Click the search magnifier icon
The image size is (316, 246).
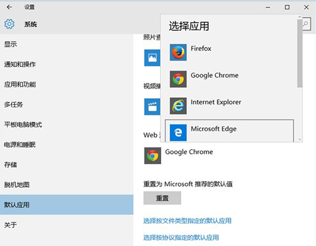(306, 24)
